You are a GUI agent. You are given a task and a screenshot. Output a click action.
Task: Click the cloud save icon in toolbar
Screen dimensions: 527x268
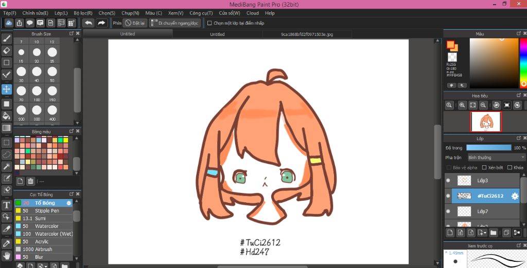[x=9, y=23]
